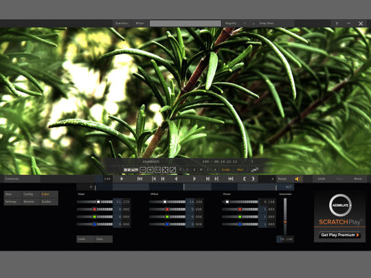
Task: Click the keyframe diamond icon in transport bar
Action: coord(122,179)
